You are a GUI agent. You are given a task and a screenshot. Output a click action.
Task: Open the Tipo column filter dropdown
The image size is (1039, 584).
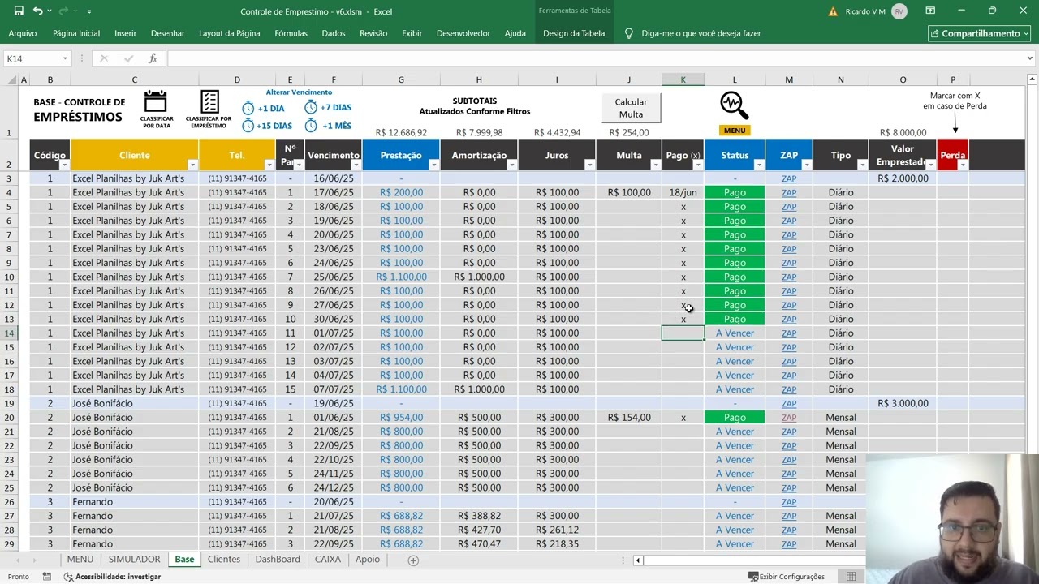pos(862,165)
